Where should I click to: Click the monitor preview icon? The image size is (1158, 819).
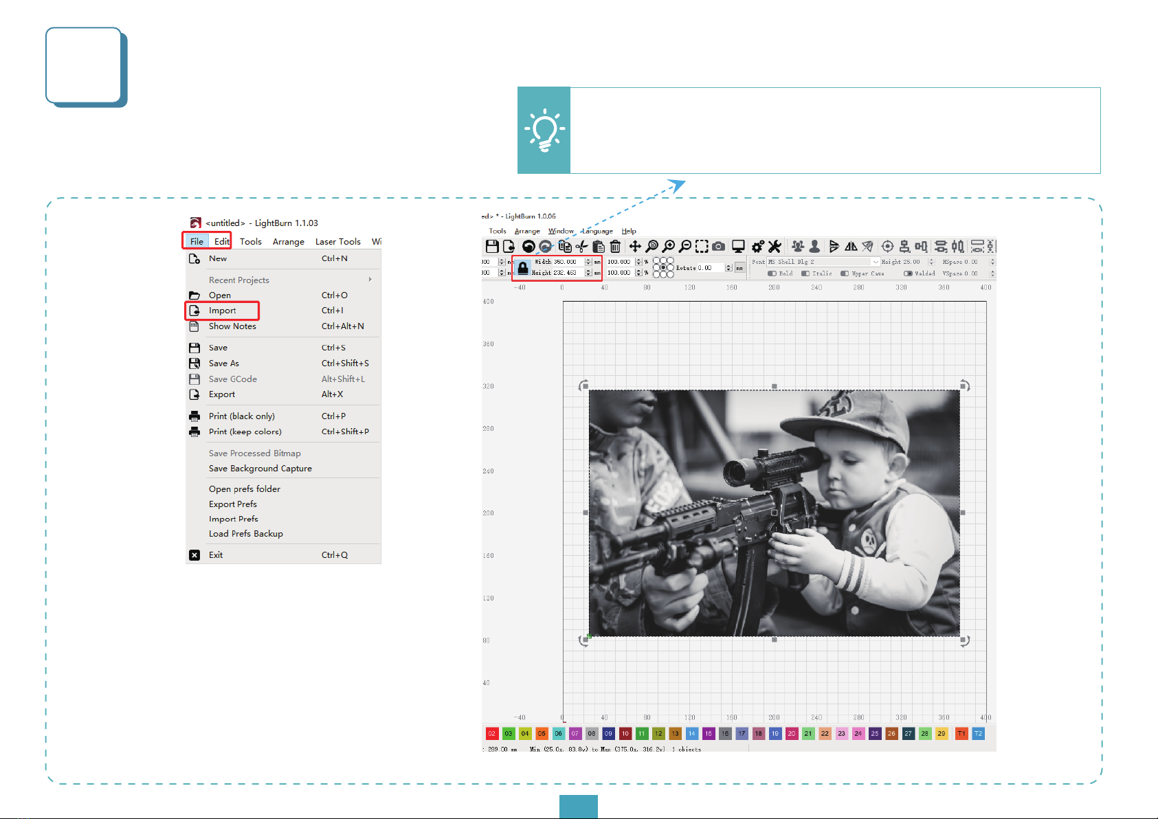(738, 246)
